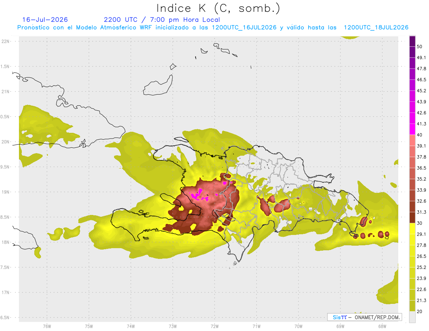This screenshot has width=429, height=331.
Task: Click the '2200 UTC / 7:00 pm Hora Local' timestamp
Action: click(x=162, y=20)
